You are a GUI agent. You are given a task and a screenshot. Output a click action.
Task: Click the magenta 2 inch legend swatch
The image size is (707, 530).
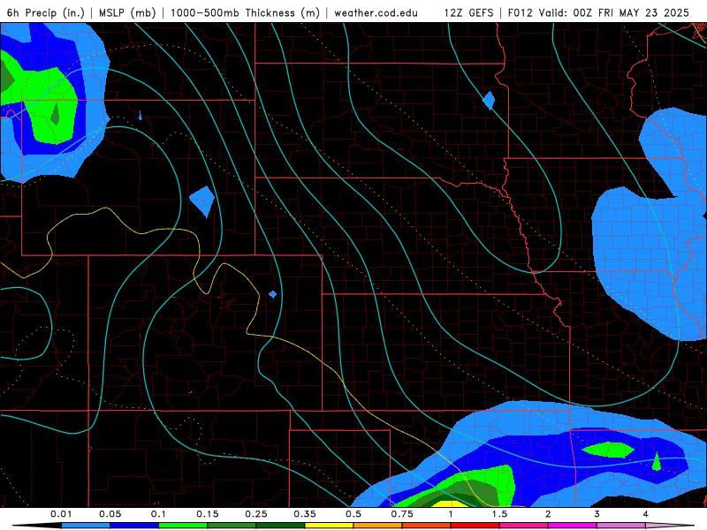573,526
